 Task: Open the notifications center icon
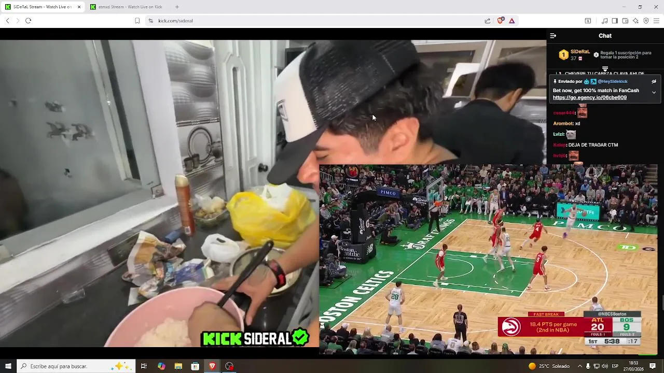(x=653, y=366)
